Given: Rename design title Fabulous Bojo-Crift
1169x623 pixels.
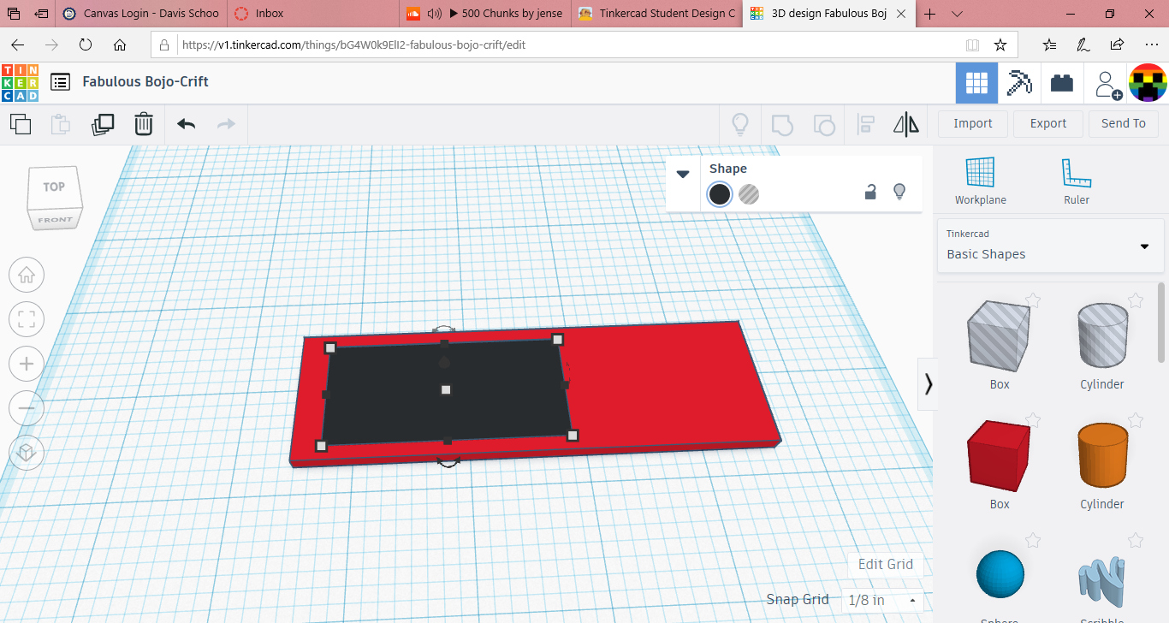Looking at the screenshot, I should click(145, 82).
